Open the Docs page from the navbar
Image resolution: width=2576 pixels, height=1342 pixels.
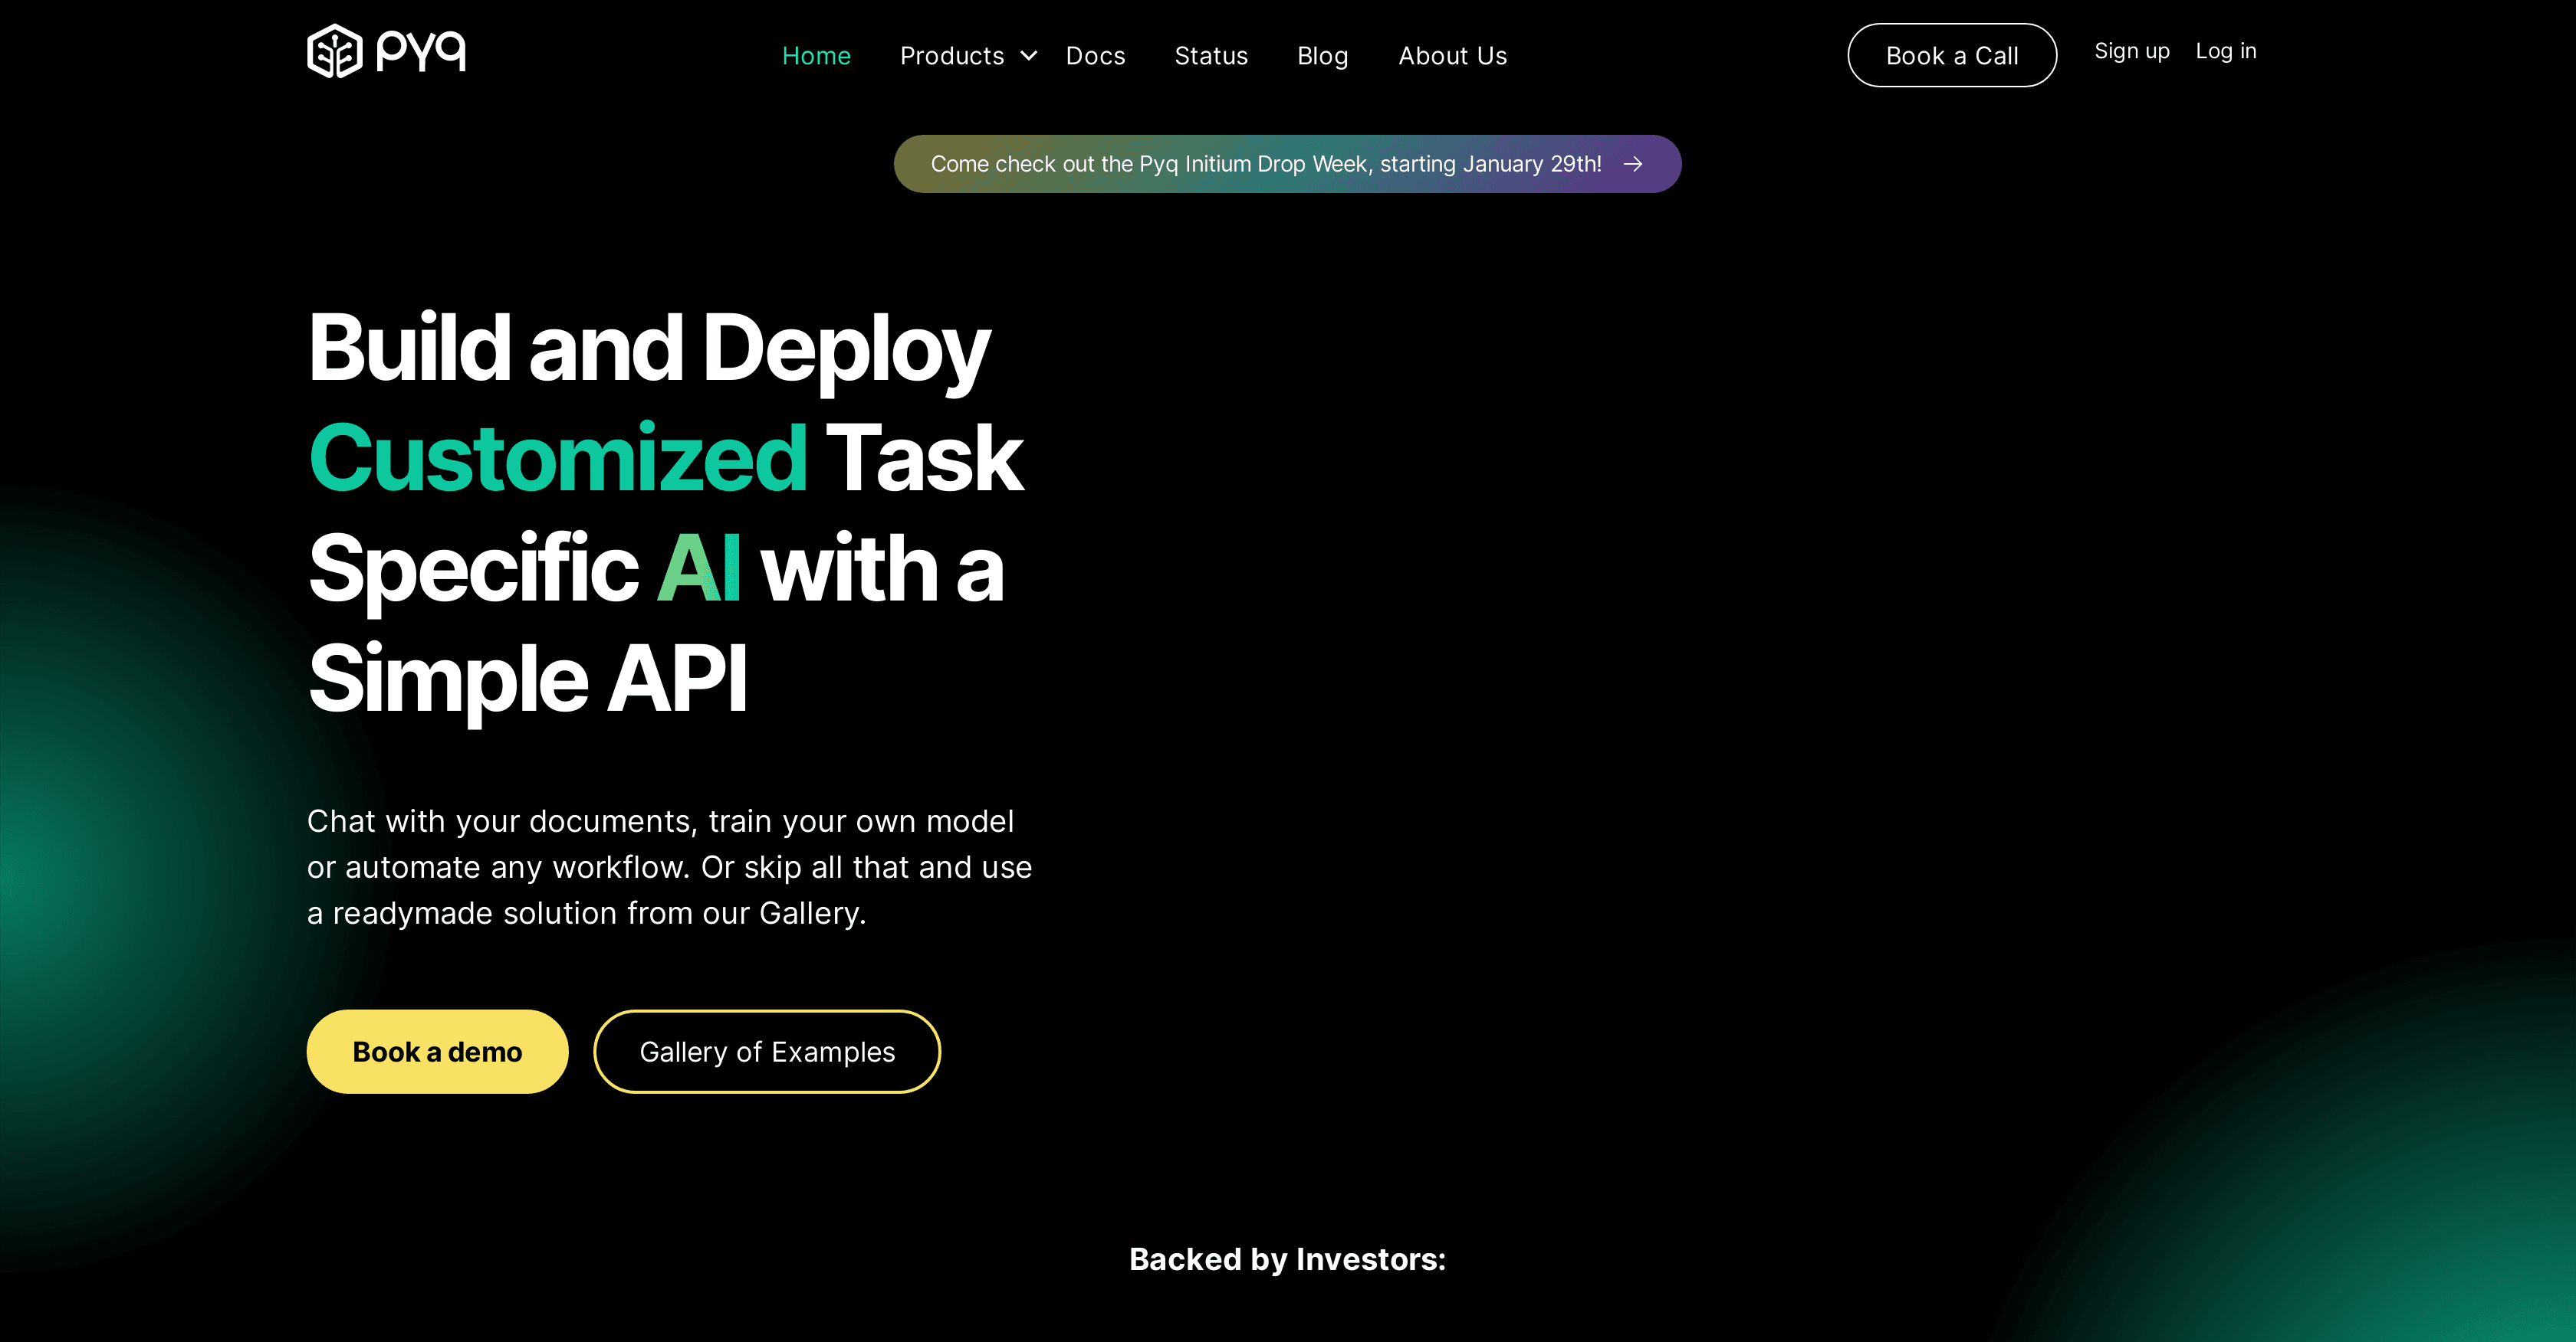pos(1096,56)
